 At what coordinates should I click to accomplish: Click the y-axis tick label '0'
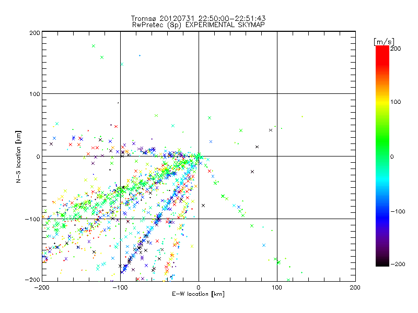coord(38,156)
